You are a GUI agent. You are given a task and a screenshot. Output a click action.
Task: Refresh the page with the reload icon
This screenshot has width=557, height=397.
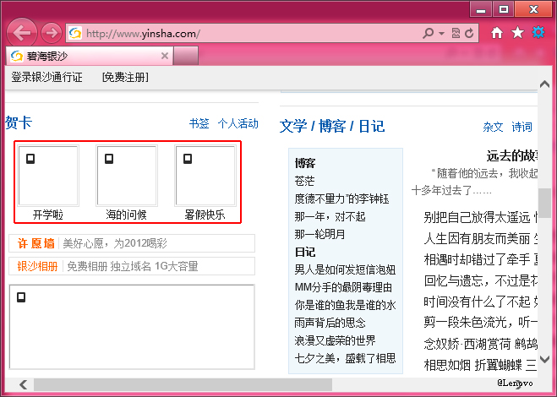(469, 34)
